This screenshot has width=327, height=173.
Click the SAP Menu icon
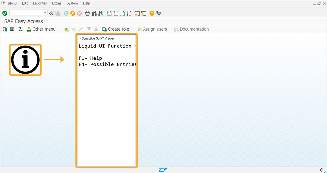[12, 29]
